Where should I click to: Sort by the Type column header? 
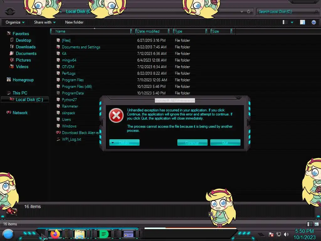[190, 31]
